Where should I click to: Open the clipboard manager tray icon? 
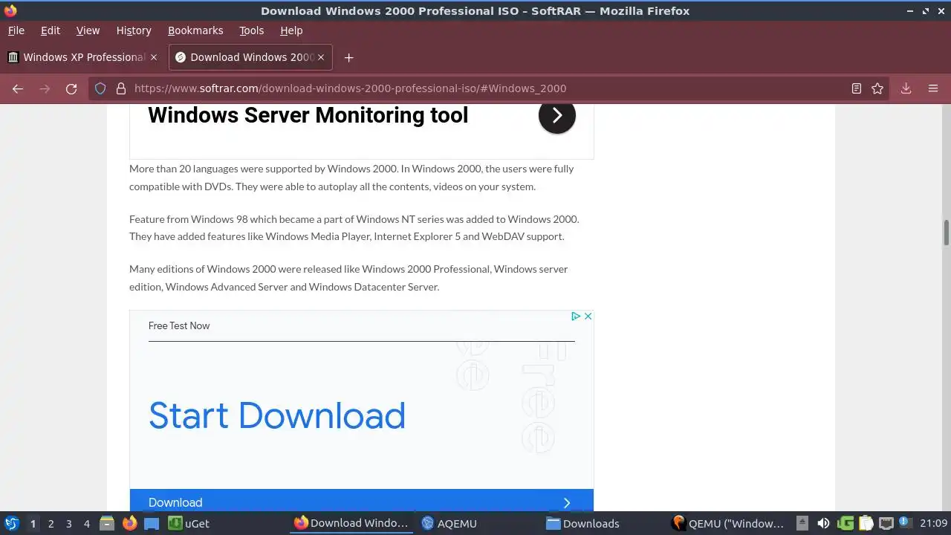pyautogui.click(x=866, y=523)
